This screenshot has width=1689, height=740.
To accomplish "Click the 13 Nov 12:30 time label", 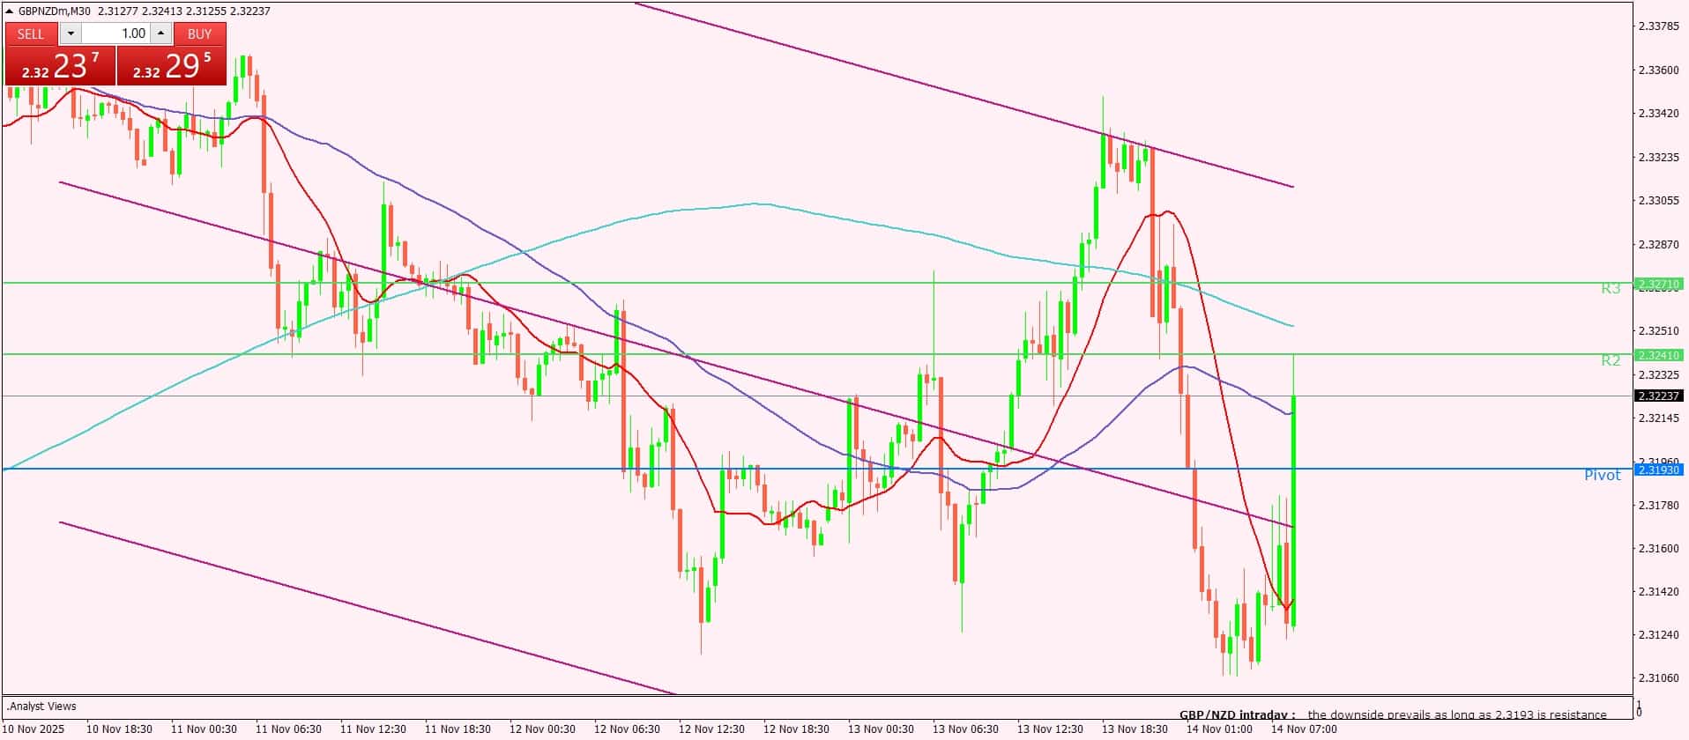I will click(x=1050, y=729).
